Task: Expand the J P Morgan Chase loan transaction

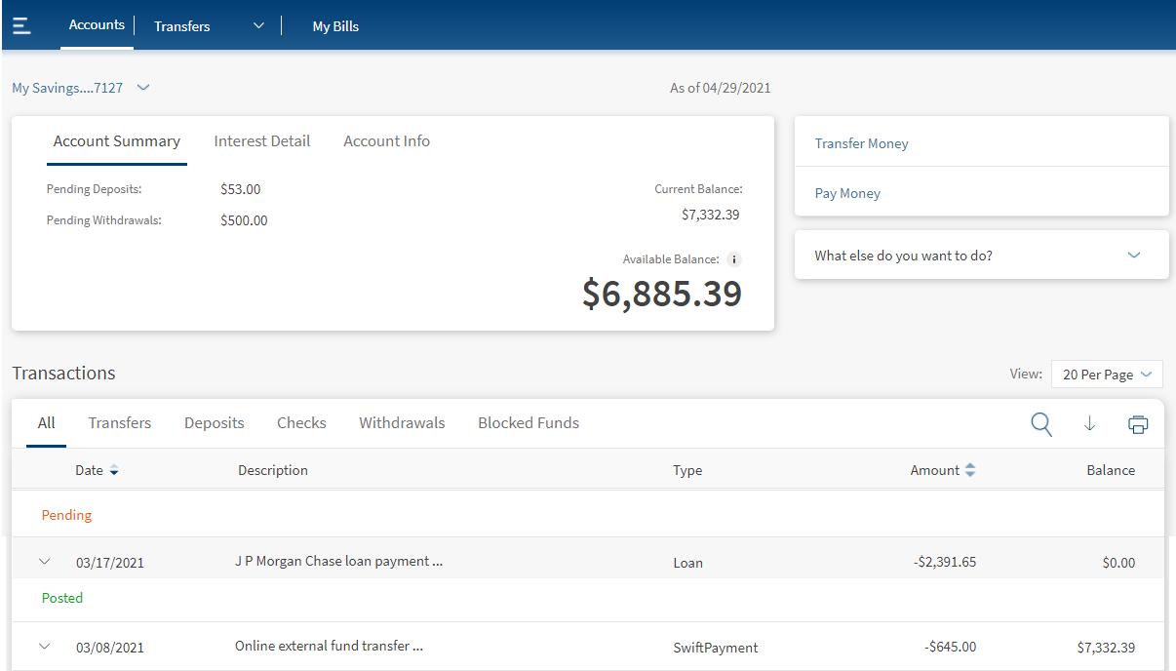Action: point(44,562)
